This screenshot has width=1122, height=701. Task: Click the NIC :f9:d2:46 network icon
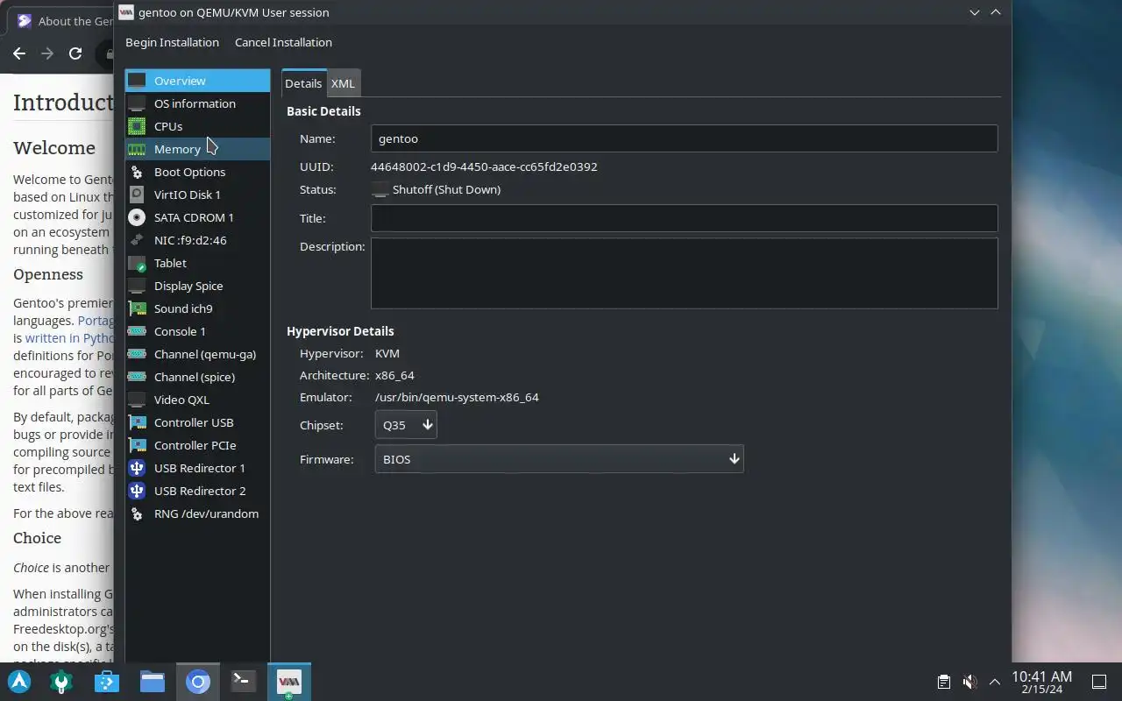click(137, 240)
